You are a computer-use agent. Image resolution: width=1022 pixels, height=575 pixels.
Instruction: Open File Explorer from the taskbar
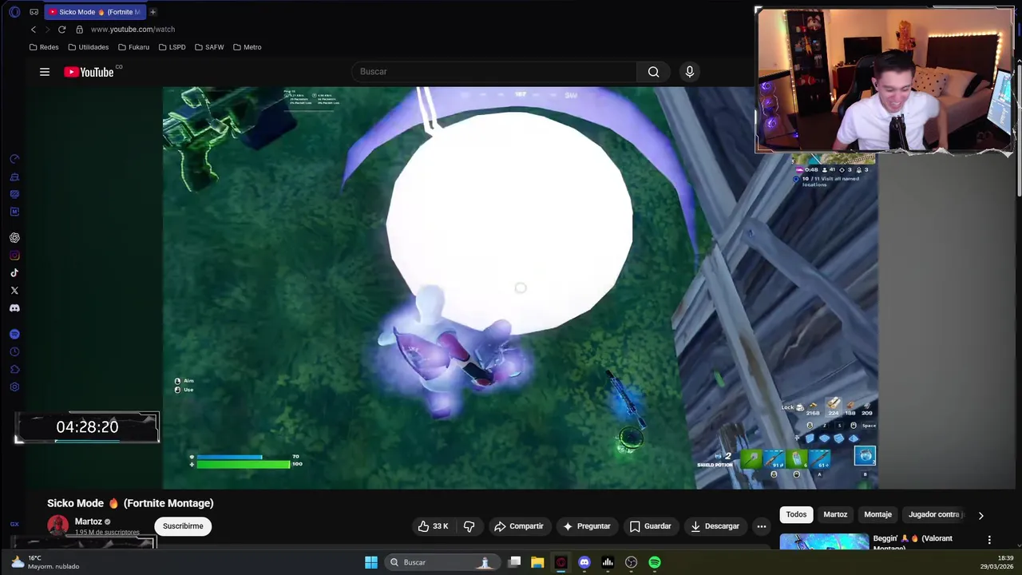pyautogui.click(x=537, y=562)
